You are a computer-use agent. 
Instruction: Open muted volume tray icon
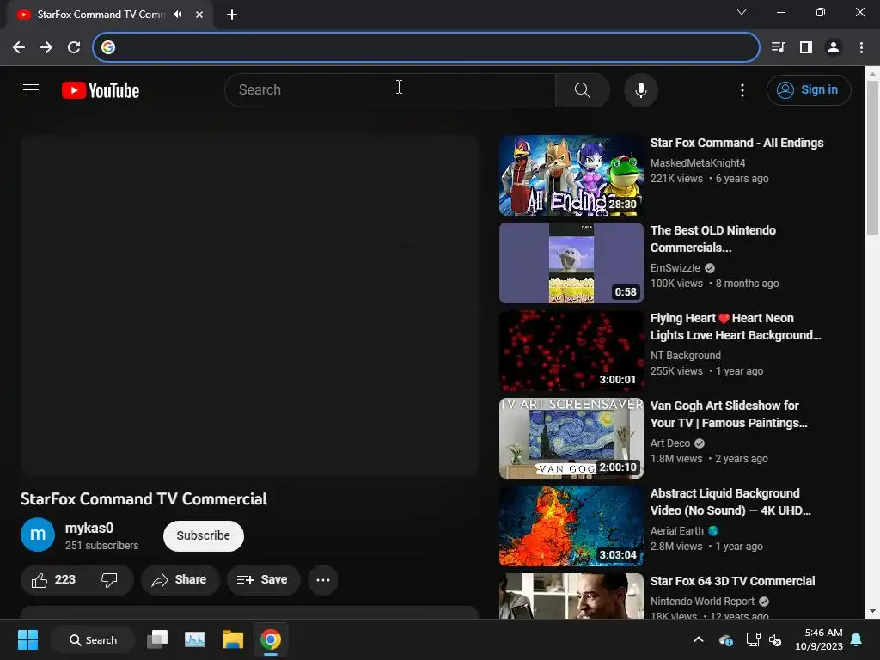click(x=775, y=639)
